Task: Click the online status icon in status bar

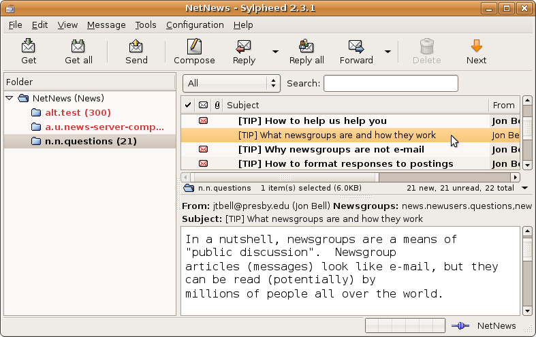Action: (460, 326)
